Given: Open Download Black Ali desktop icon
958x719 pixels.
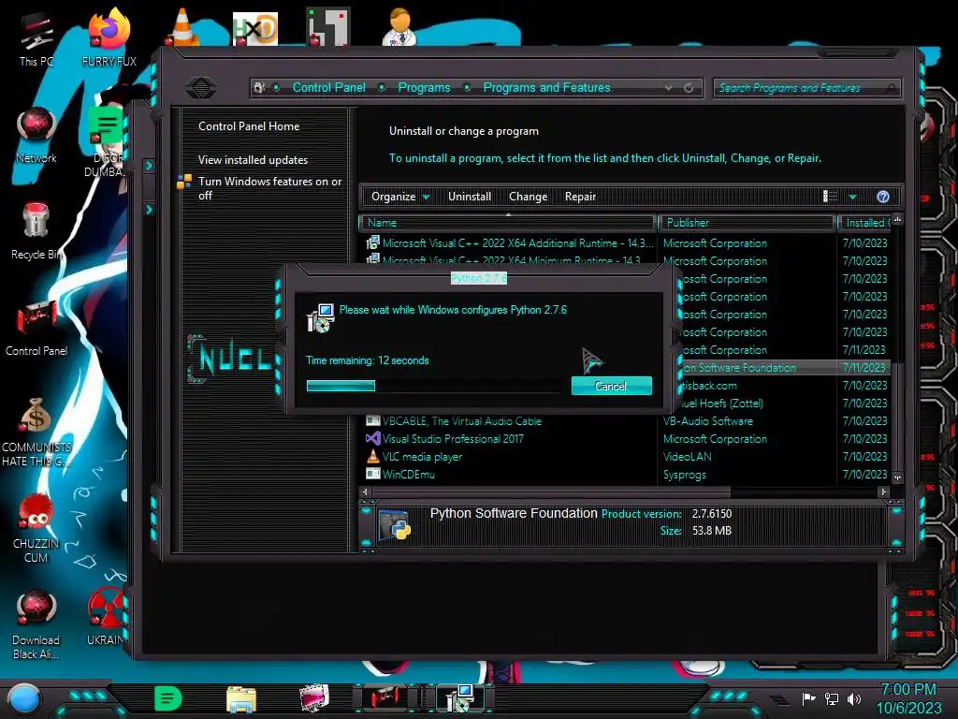Looking at the screenshot, I should point(36,624).
